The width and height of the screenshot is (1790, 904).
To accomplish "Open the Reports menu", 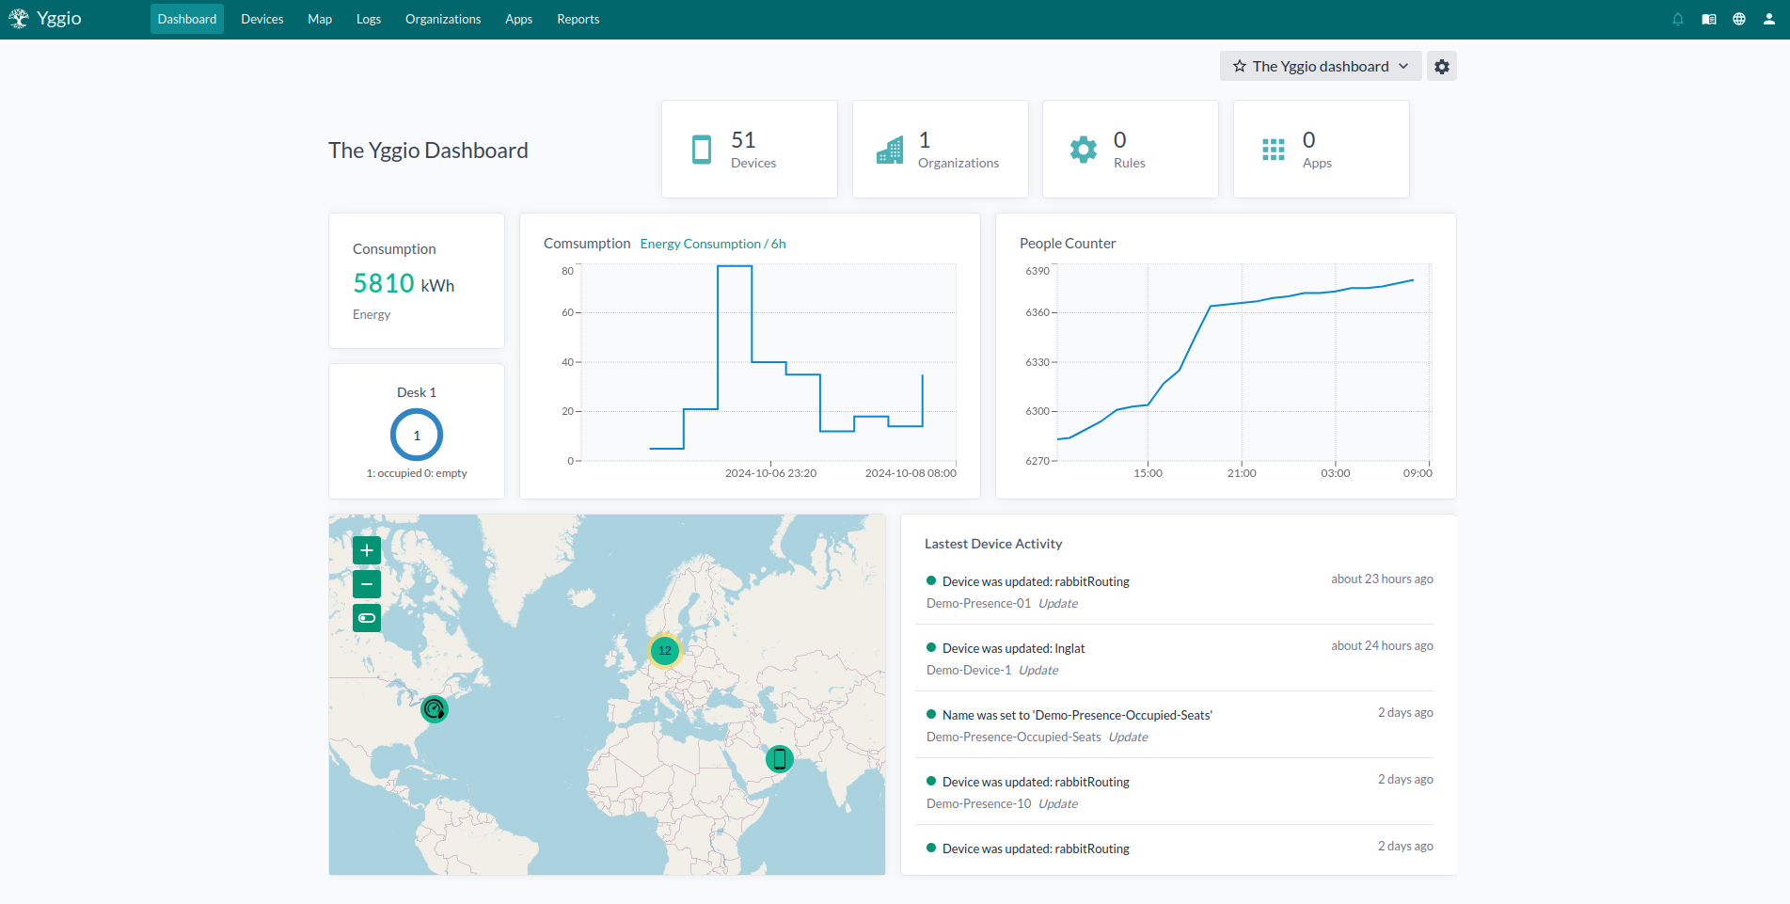I will [578, 19].
